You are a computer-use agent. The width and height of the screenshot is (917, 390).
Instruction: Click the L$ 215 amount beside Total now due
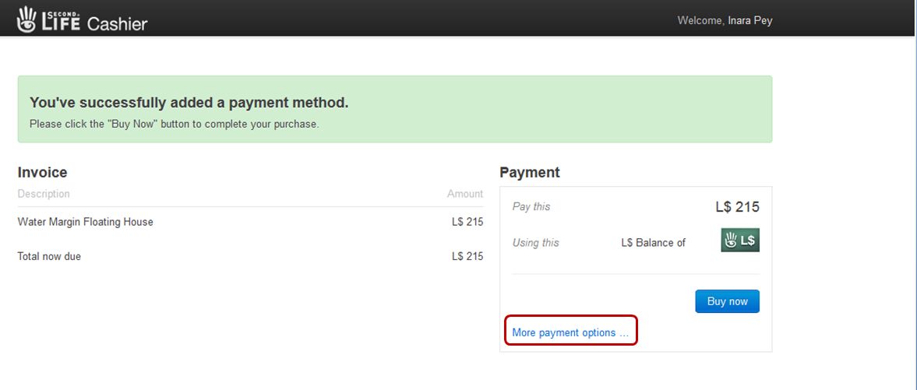(467, 256)
